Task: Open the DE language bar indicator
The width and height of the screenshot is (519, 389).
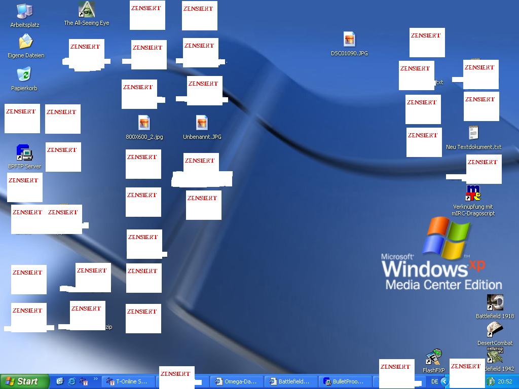Action: click(434, 381)
